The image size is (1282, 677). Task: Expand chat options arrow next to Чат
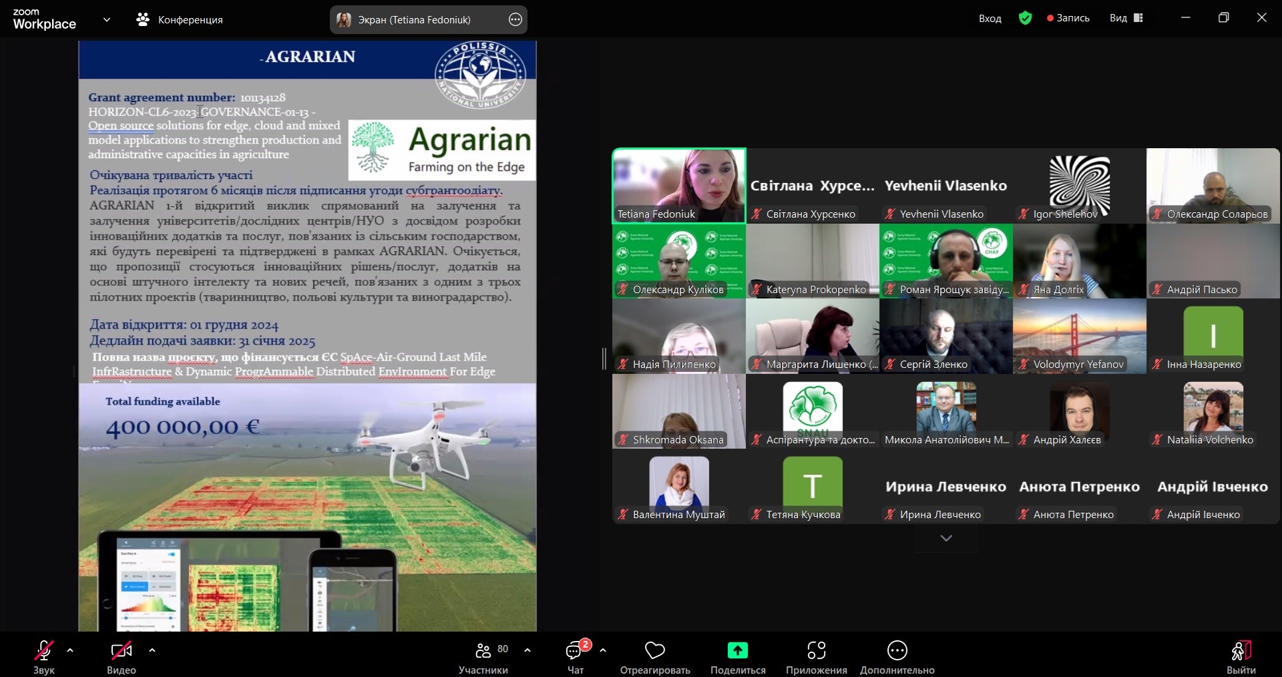[603, 650]
